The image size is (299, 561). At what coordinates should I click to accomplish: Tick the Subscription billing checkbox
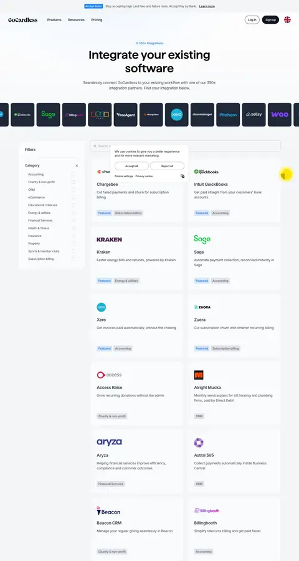[74, 259]
